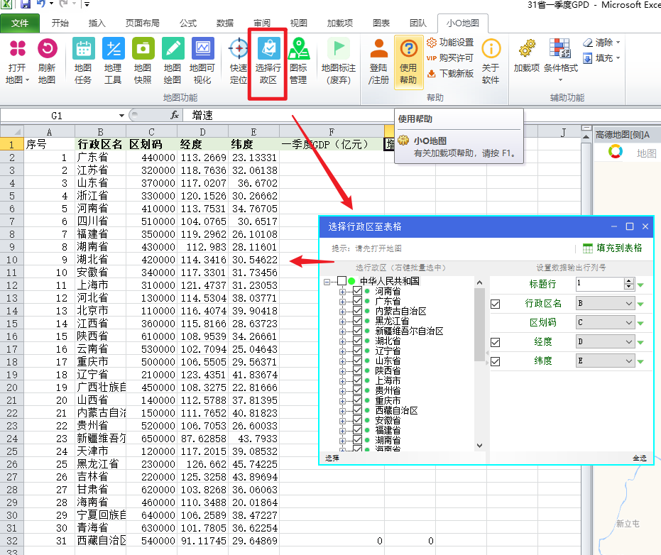The image size is (661, 555).
Task: Open the Name Box dropdown arrow
Action: (121, 116)
